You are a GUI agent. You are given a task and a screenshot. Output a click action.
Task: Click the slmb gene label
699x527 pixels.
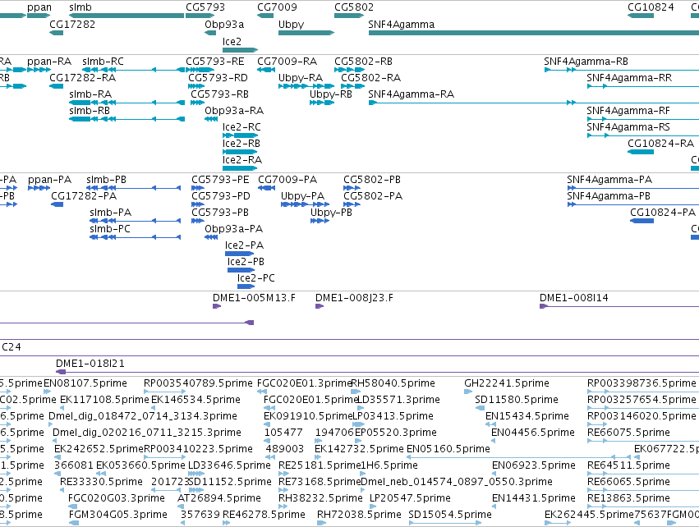80,7
